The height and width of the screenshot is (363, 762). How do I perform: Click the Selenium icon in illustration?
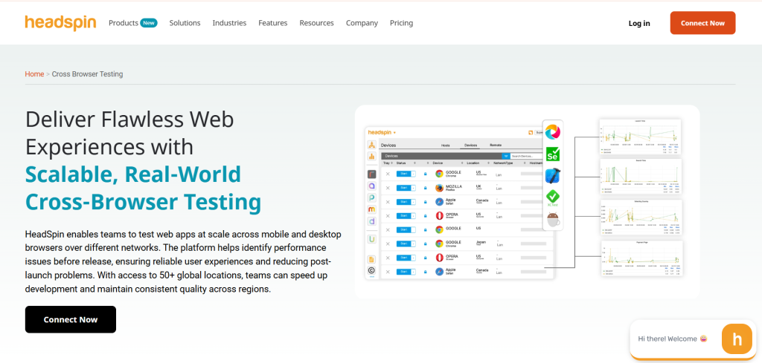coord(553,154)
